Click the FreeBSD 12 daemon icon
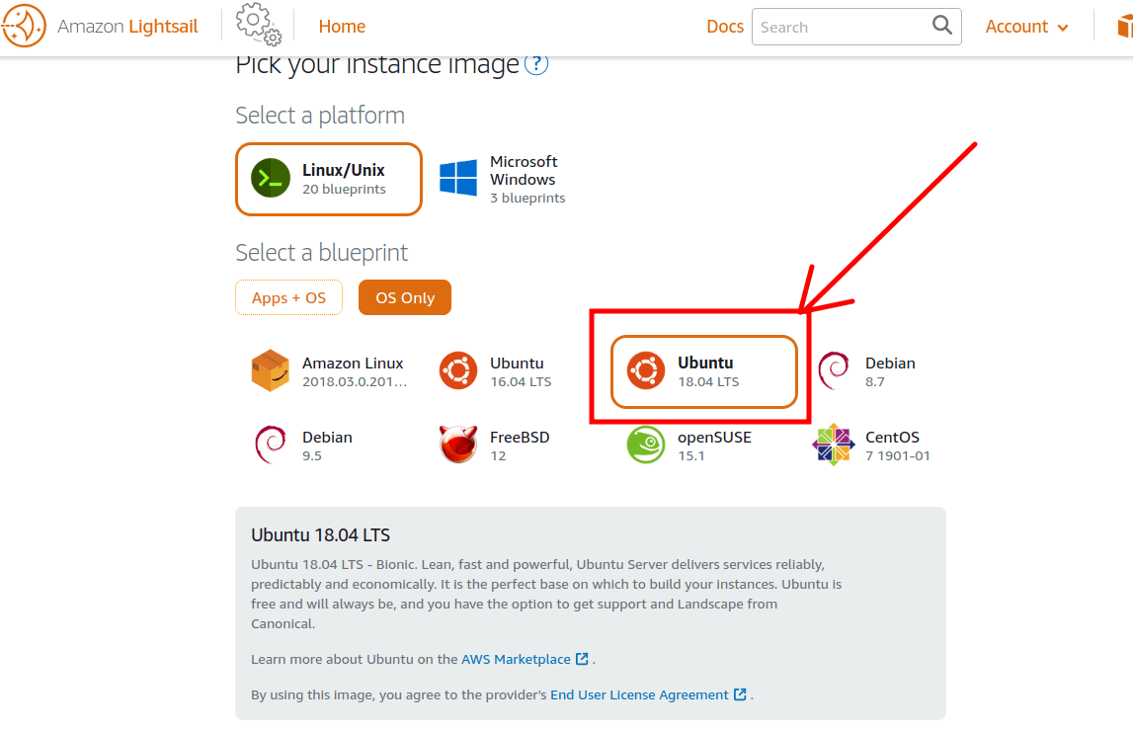 tap(458, 445)
